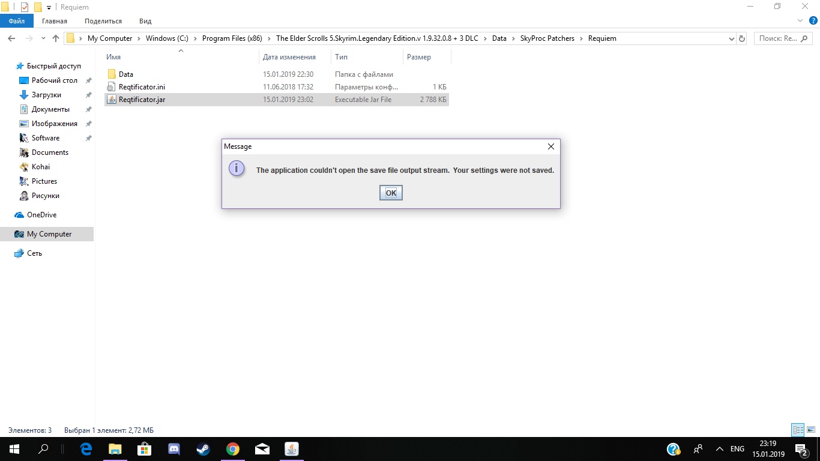The image size is (820, 461).
Task: Click My Computer in the address bar
Action: (x=110, y=38)
